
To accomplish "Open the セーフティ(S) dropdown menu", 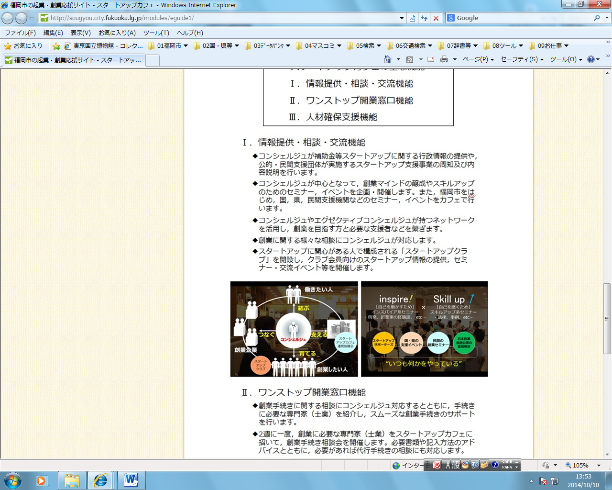I will (x=522, y=59).
